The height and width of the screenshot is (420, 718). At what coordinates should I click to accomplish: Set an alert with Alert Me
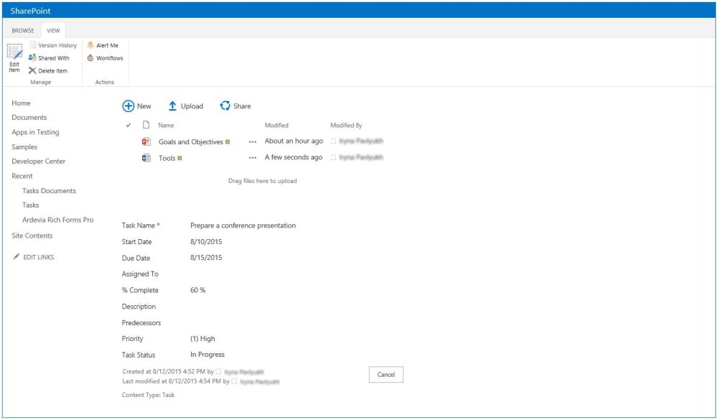tap(103, 45)
